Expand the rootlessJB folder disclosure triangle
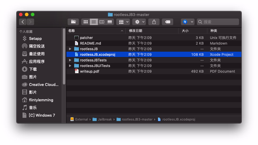Viewport: 258px width, 145px height. [x=70, y=49]
